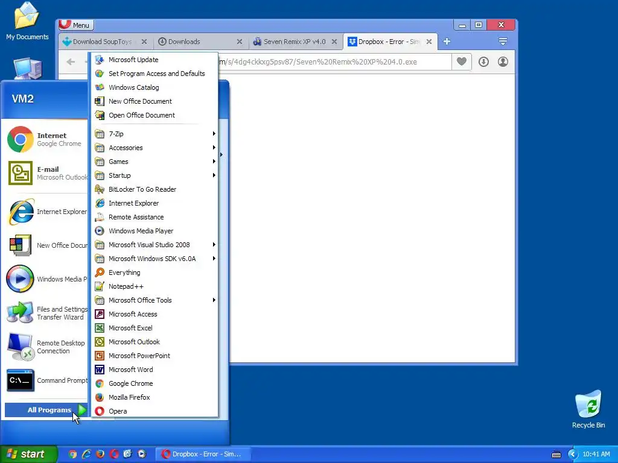The width and height of the screenshot is (618, 463).
Task: Click Open Office Document entry
Action: point(155,115)
